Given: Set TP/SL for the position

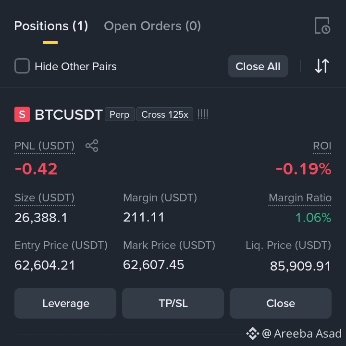Looking at the screenshot, I should [173, 303].
